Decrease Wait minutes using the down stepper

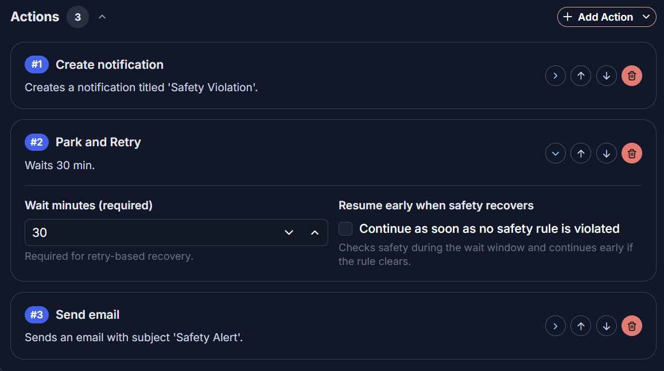(x=289, y=232)
